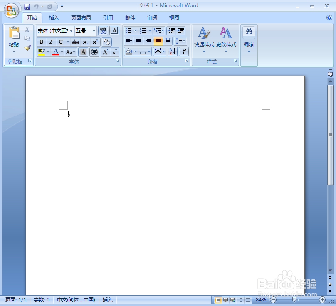Save document with floppy disk icon
This screenshot has width=336, height=306.
point(27,7)
